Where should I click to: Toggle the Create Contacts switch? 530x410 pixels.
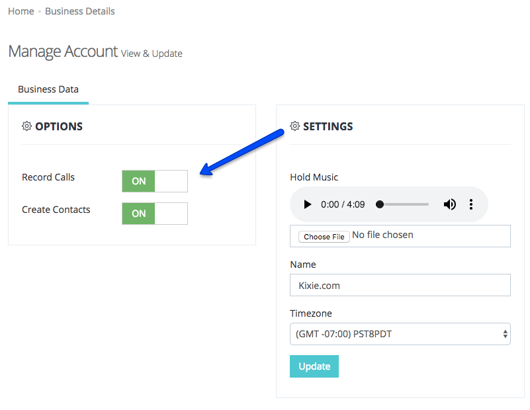click(155, 214)
